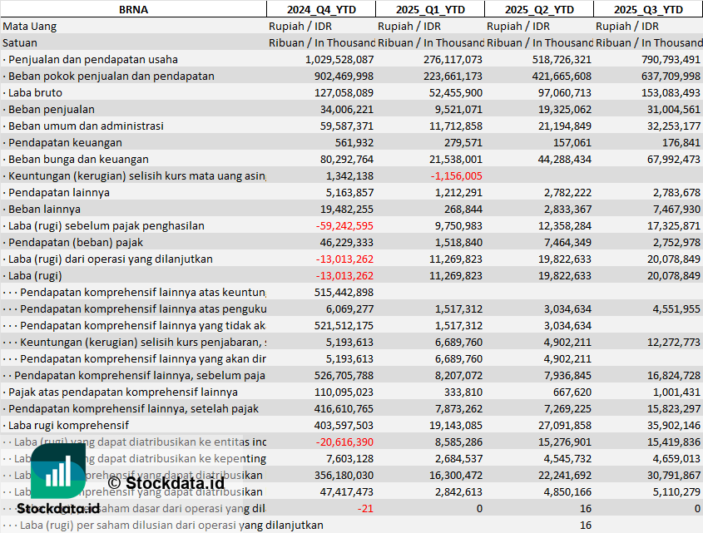Click the Beban lainnya row label

[x=44, y=209]
